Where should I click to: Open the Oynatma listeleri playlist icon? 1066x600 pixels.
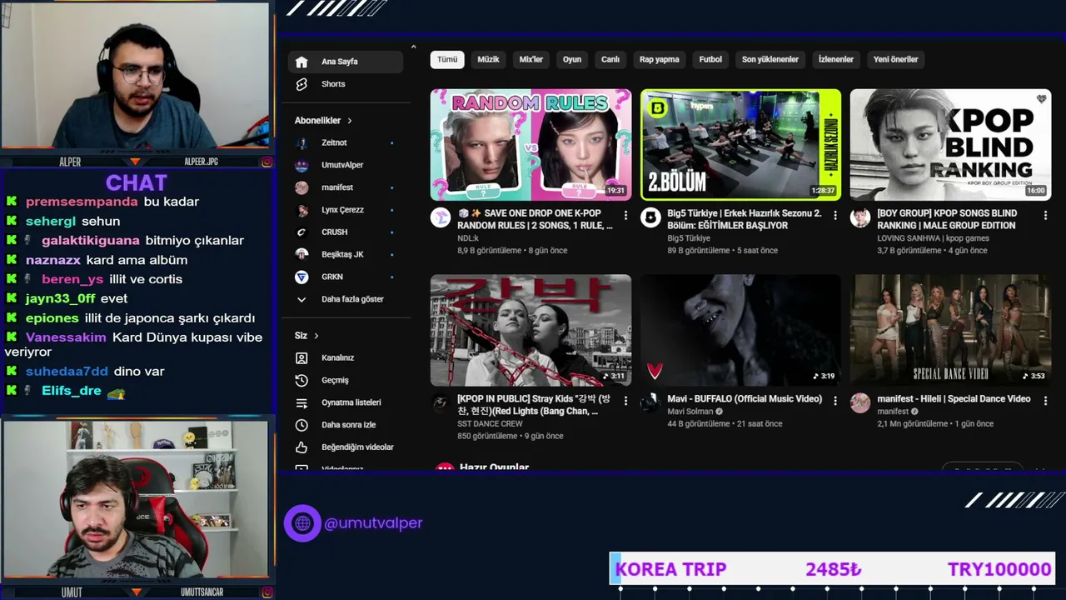click(x=301, y=402)
